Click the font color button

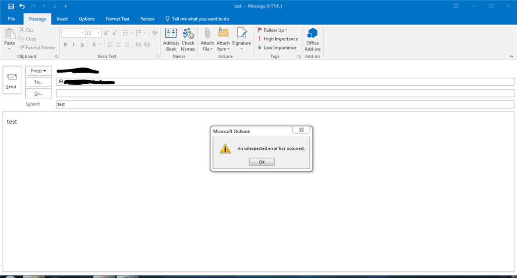[x=94, y=44]
